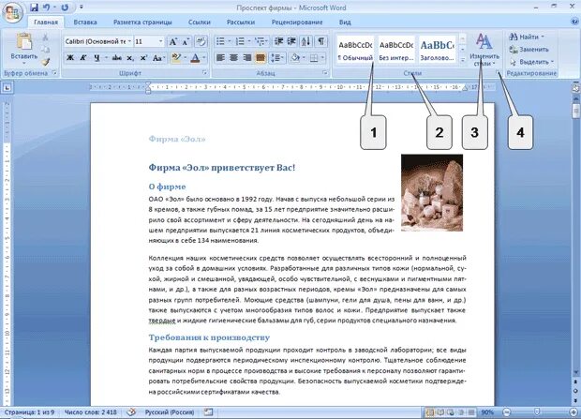Open the font size dropdown showing 11

(161, 41)
